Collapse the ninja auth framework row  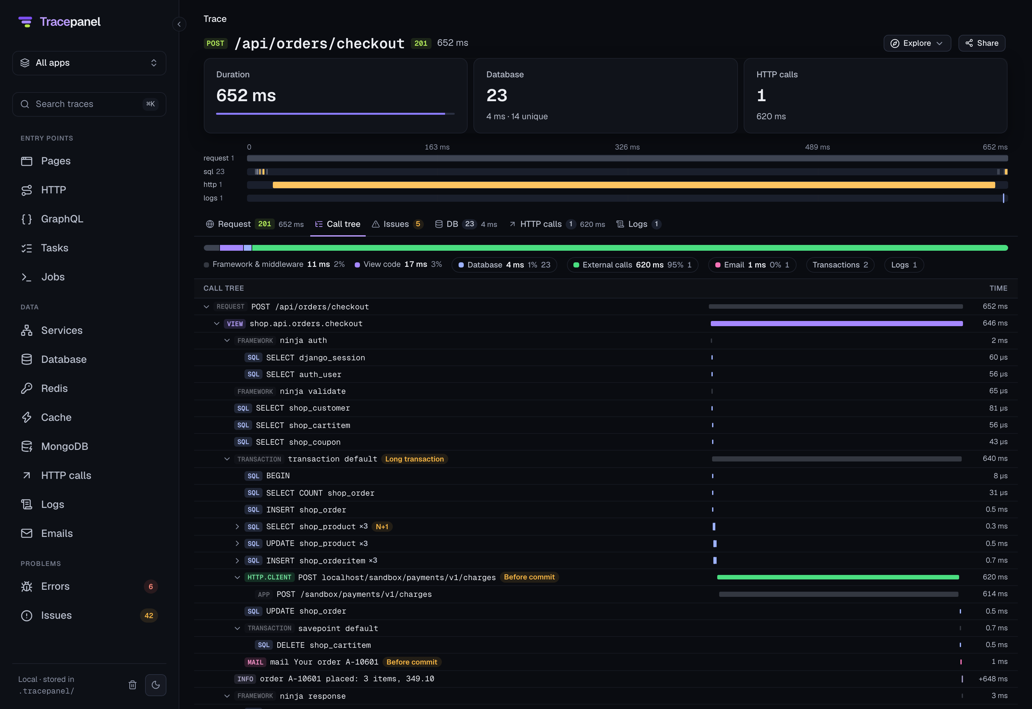[x=227, y=340]
